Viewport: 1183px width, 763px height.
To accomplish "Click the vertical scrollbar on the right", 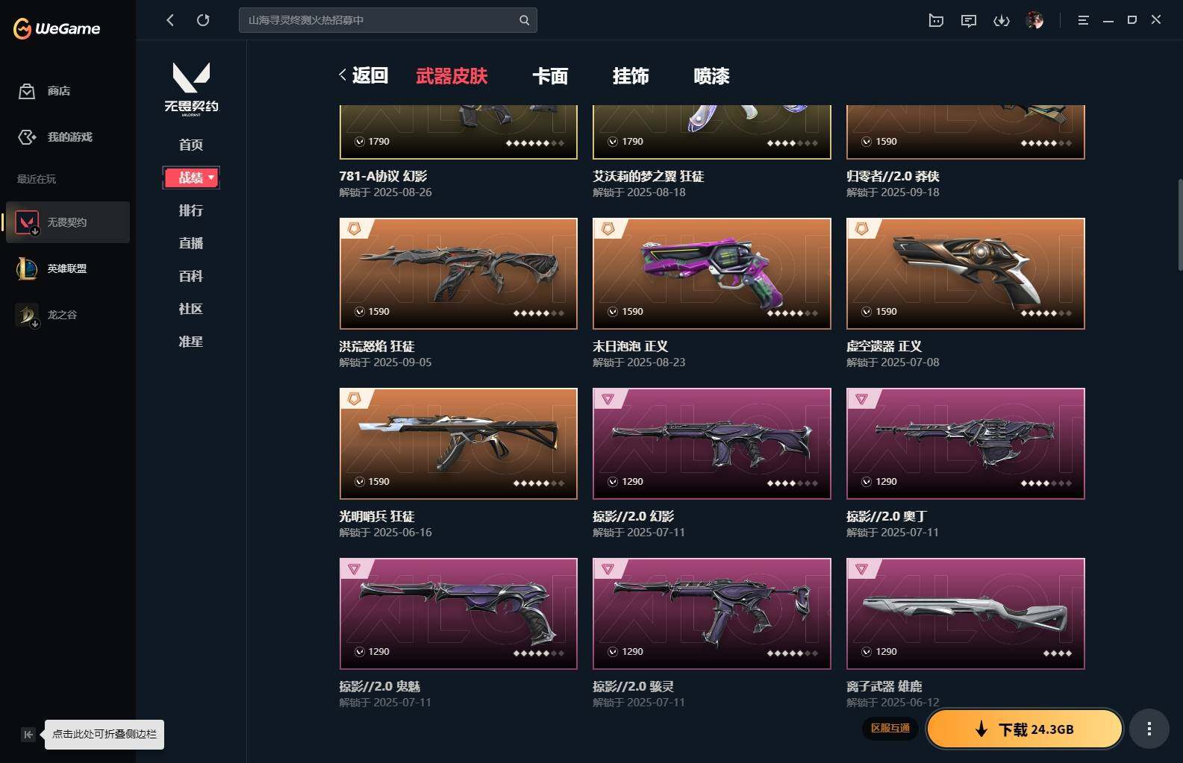I will (1179, 224).
